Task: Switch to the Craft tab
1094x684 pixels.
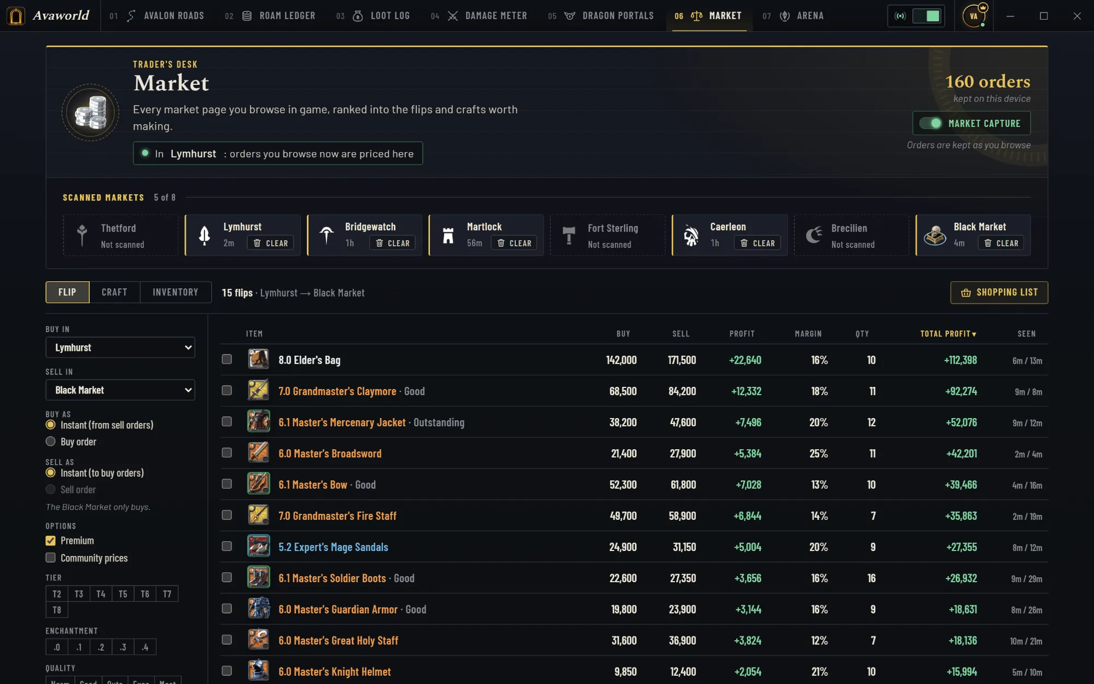Action: click(x=114, y=292)
